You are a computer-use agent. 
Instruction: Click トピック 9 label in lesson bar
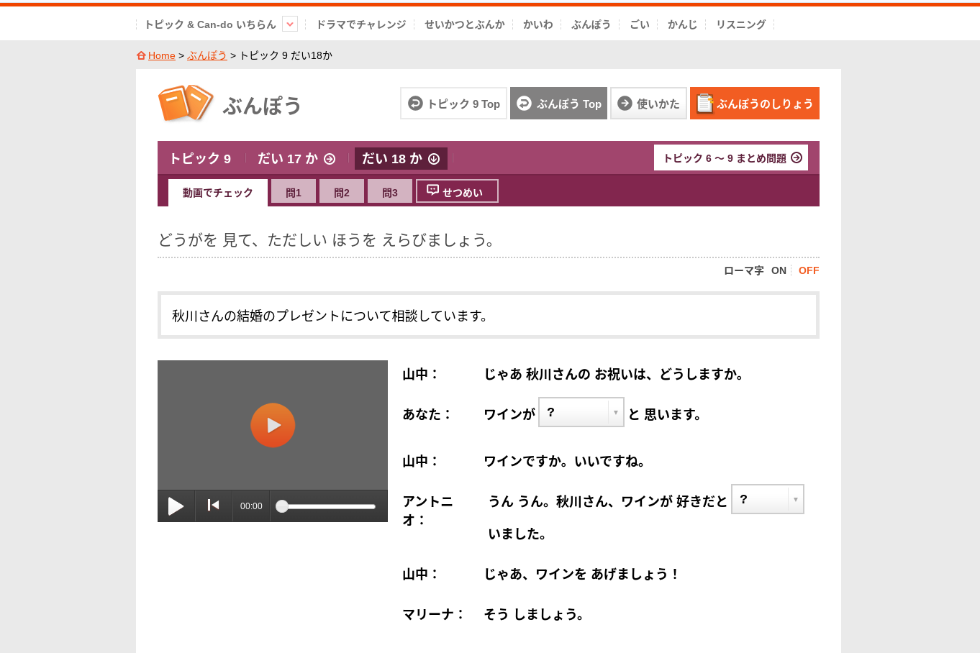[x=200, y=159]
